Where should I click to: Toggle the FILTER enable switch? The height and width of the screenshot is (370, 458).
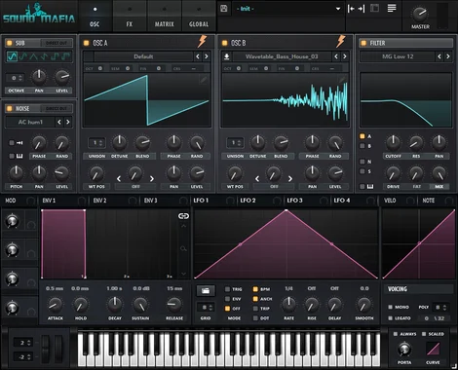click(x=363, y=43)
